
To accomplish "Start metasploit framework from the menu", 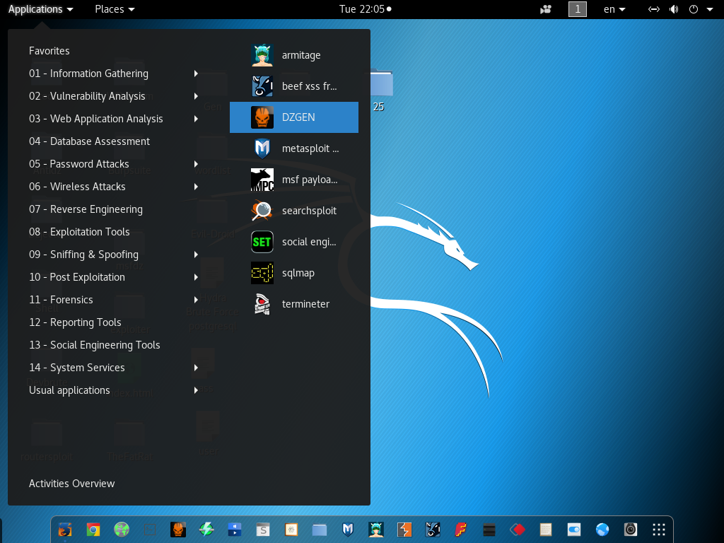I will pyautogui.click(x=293, y=148).
